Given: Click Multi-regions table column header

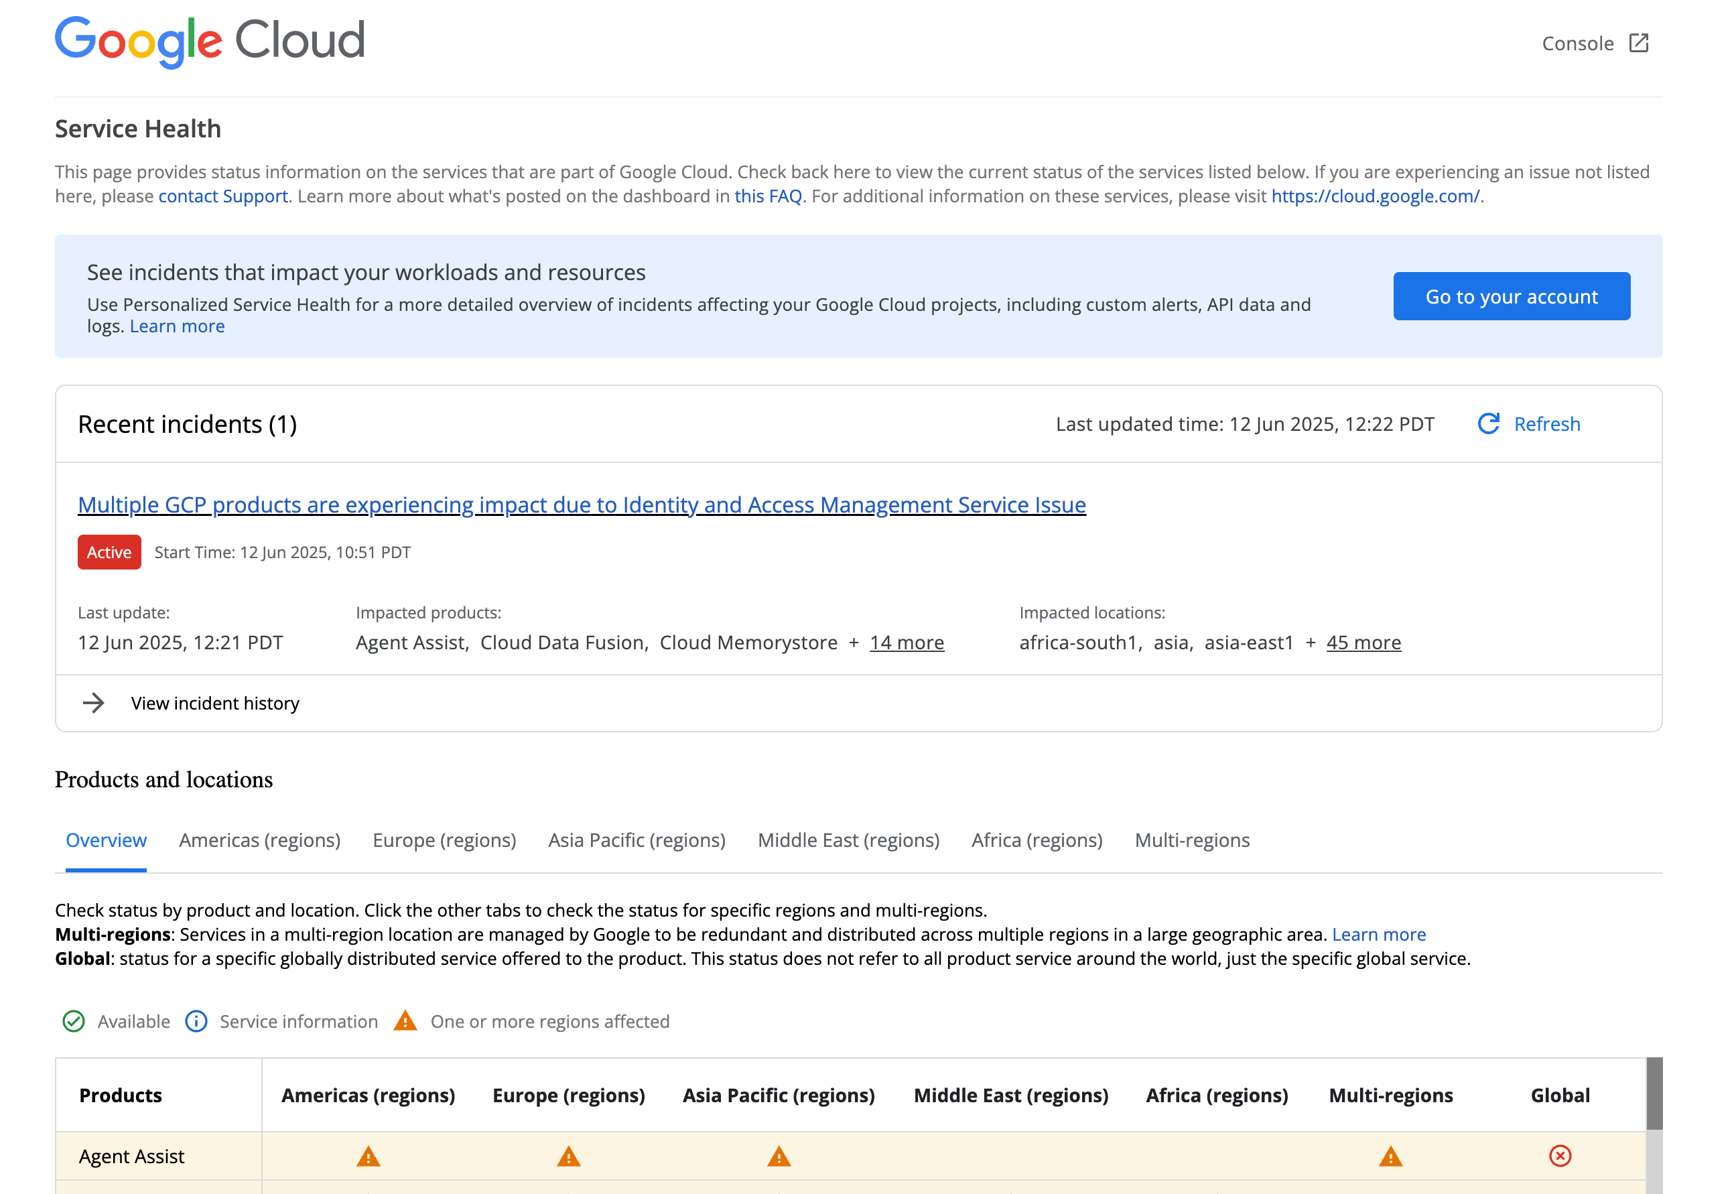Looking at the screenshot, I should pyautogui.click(x=1391, y=1096).
